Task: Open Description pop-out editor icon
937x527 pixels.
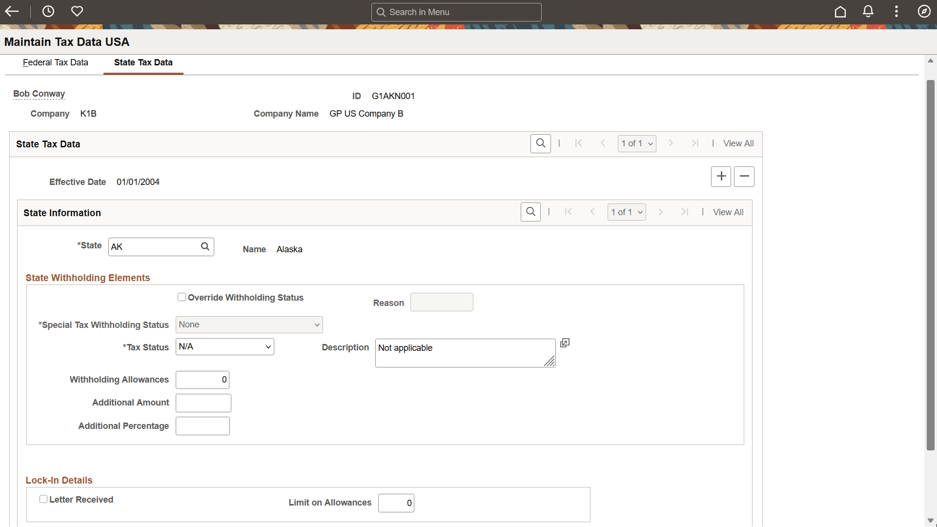Action: 565,343
